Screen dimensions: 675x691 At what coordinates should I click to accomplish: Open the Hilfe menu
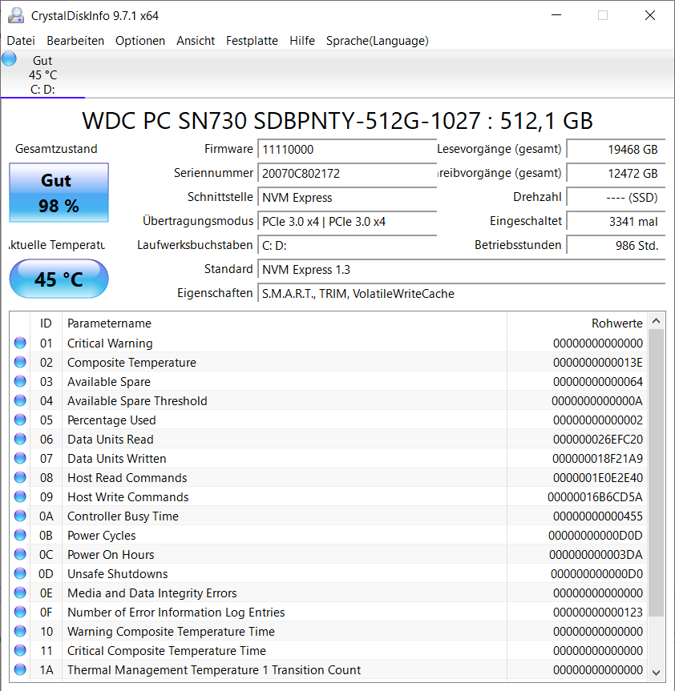tap(301, 41)
